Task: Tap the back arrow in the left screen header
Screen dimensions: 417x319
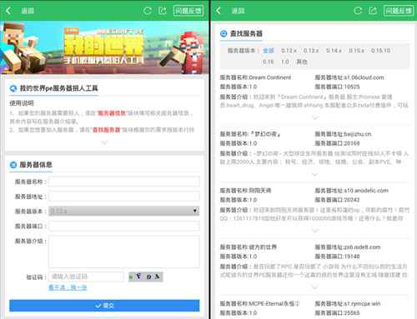Action: [9, 11]
